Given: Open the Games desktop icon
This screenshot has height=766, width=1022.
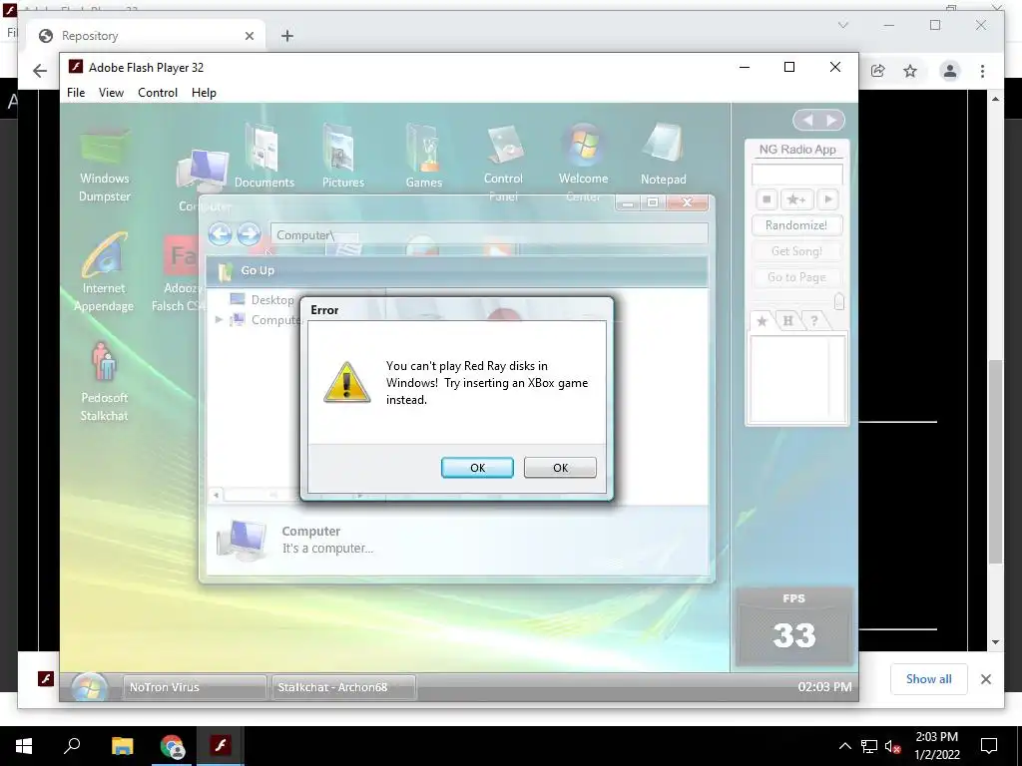Looking at the screenshot, I should click(423, 159).
